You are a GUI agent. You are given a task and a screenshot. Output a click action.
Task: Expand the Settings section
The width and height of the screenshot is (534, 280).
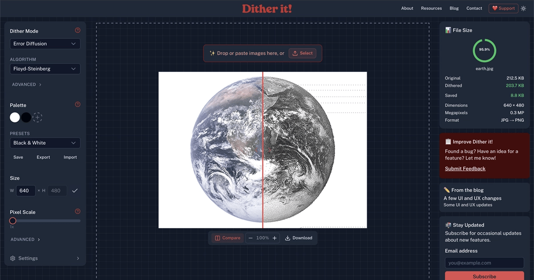click(x=45, y=258)
